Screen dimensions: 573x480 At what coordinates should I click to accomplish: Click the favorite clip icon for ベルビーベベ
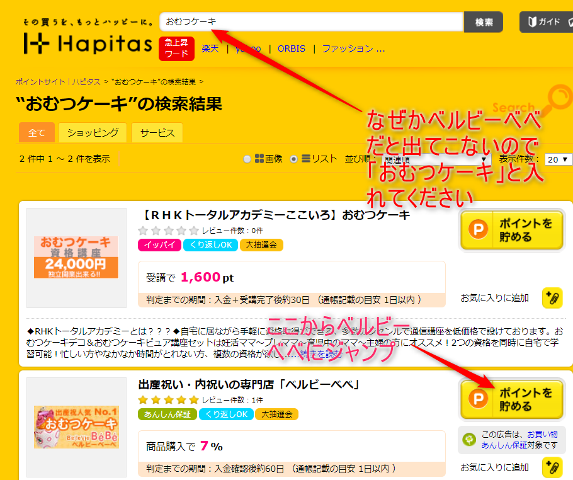(x=552, y=467)
